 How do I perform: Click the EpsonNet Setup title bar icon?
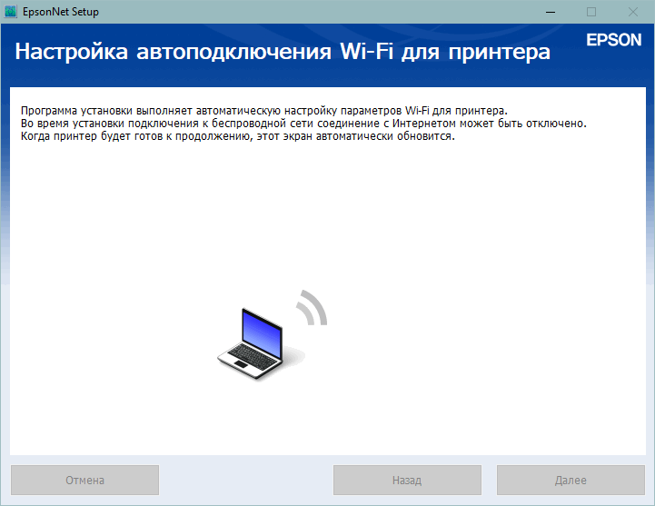pyautogui.click(x=10, y=11)
